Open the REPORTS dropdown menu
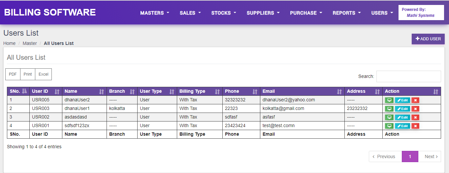449x173 pixels. [346, 13]
